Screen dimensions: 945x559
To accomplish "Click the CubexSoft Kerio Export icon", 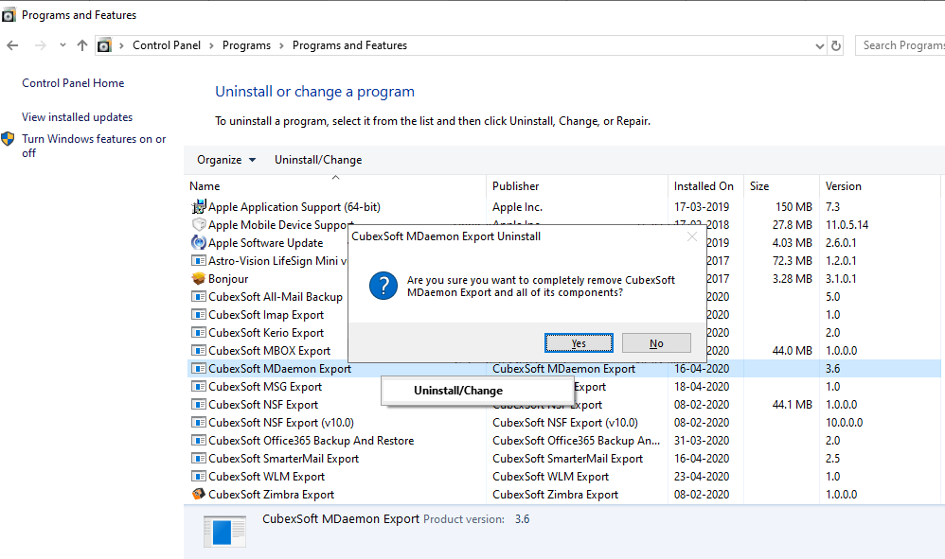I will (x=198, y=332).
